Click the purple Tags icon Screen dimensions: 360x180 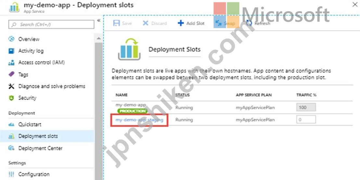click(x=11, y=75)
